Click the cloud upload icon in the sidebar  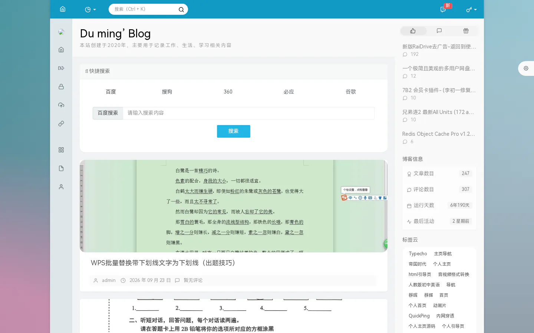point(61,105)
